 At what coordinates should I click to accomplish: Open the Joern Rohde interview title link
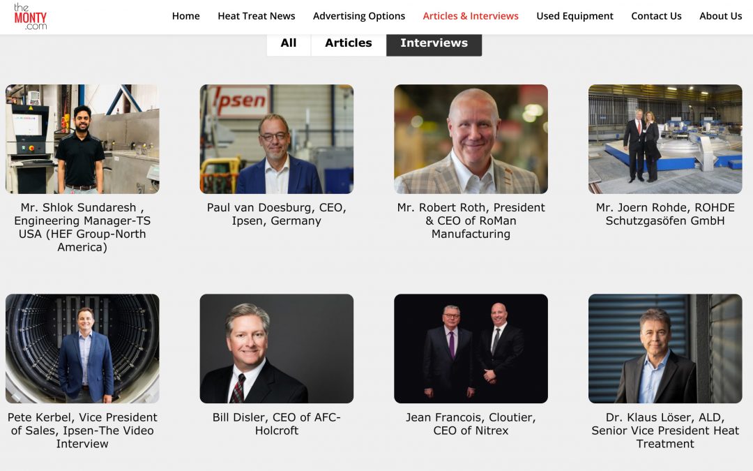665,214
